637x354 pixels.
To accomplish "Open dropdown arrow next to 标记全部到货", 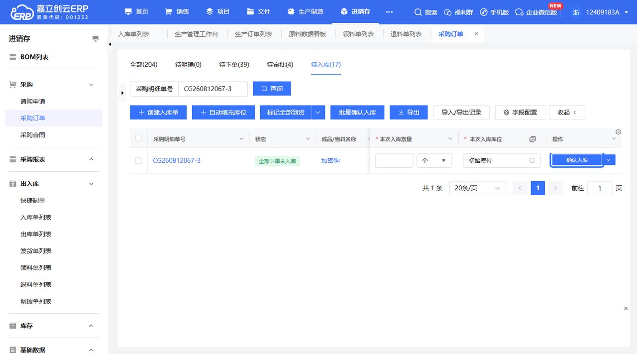I will point(318,113).
